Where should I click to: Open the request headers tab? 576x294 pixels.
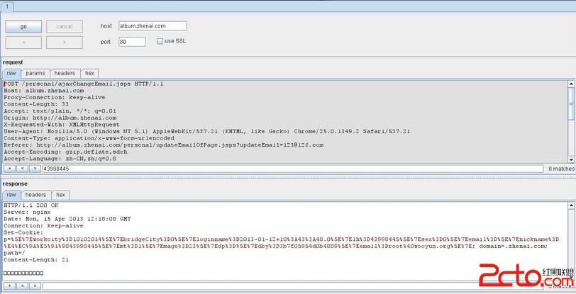pyautogui.click(x=65, y=74)
